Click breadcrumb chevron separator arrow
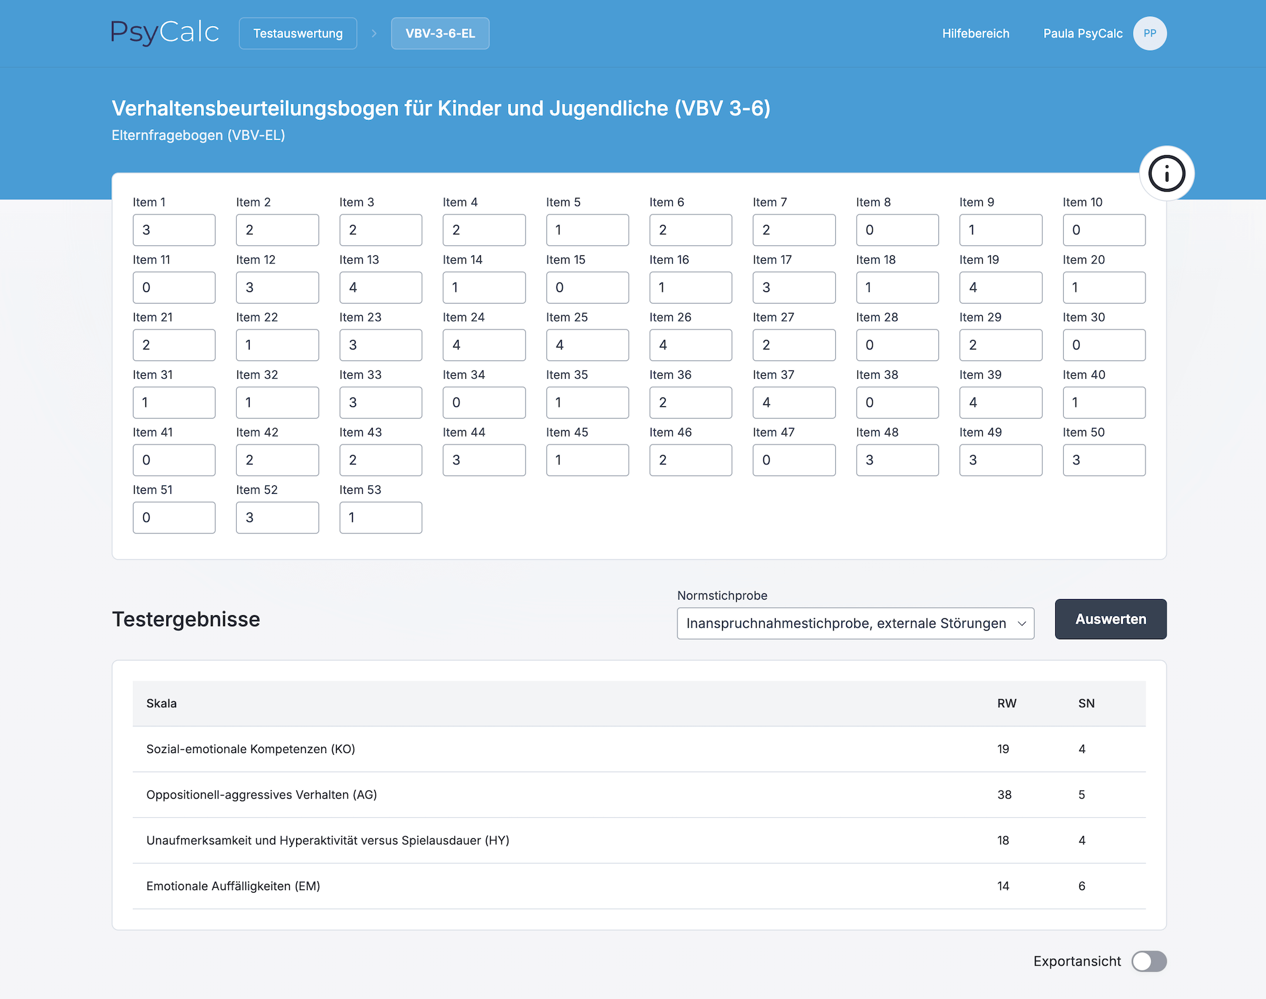 coord(374,33)
